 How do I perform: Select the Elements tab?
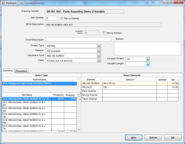click(x=8, y=71)
